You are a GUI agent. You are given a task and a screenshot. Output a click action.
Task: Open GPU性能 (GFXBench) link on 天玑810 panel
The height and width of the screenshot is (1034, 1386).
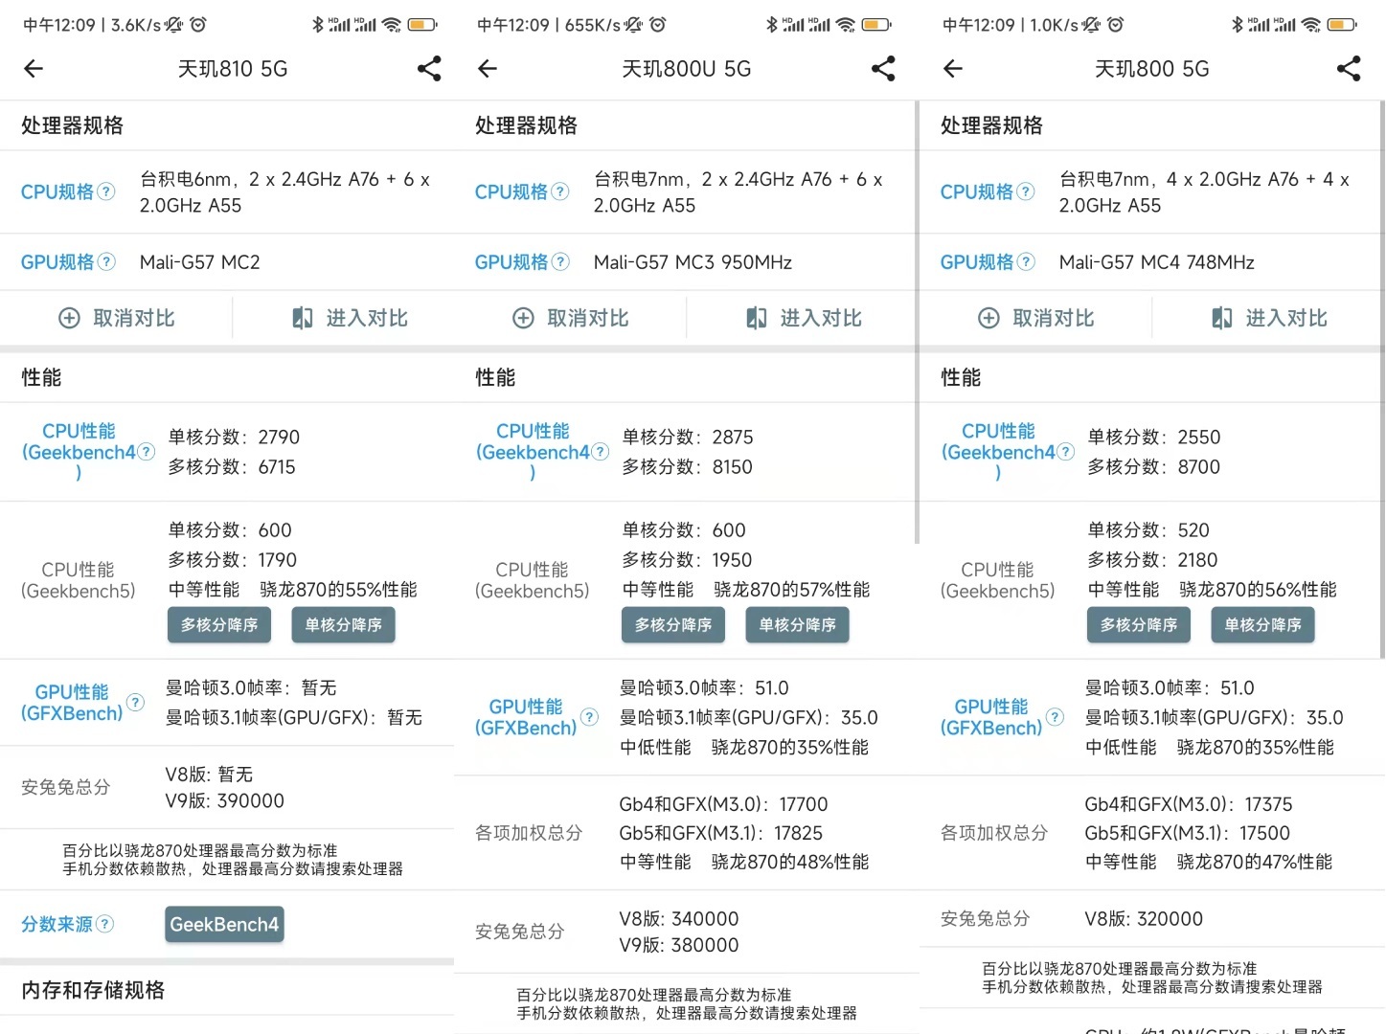[72, 703]
